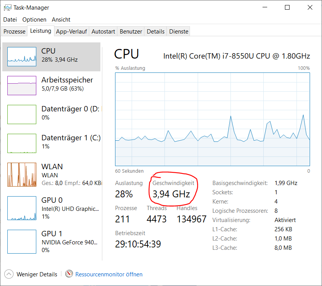Click the L1-Cache 256 KB value

(x=283, y=229)
